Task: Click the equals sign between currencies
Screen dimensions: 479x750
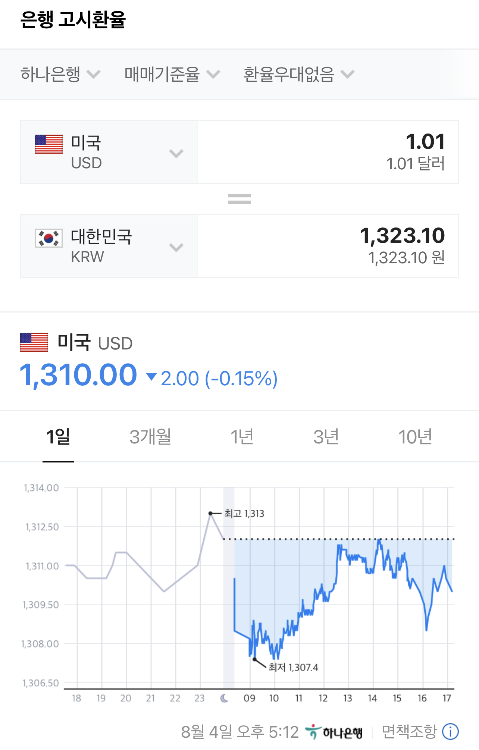Action: pyautogui.click(x=239, y=199)
